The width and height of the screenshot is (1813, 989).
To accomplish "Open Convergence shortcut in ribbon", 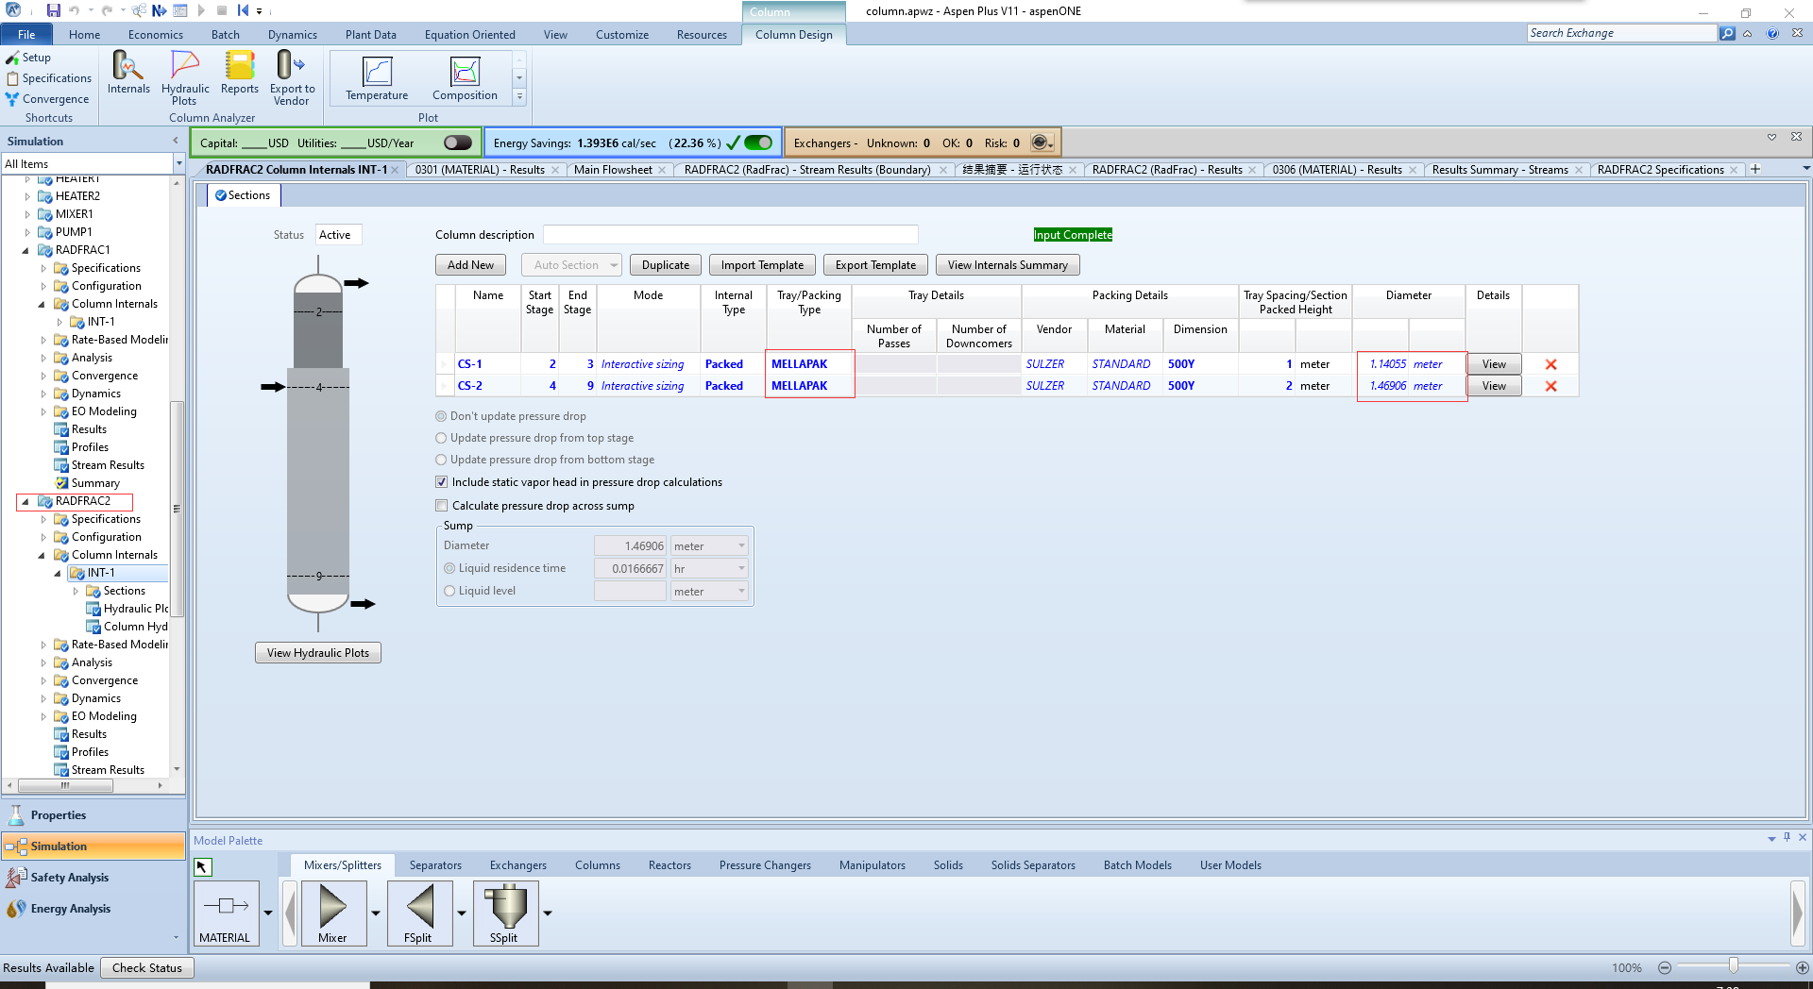I will (x=47, y=99).
